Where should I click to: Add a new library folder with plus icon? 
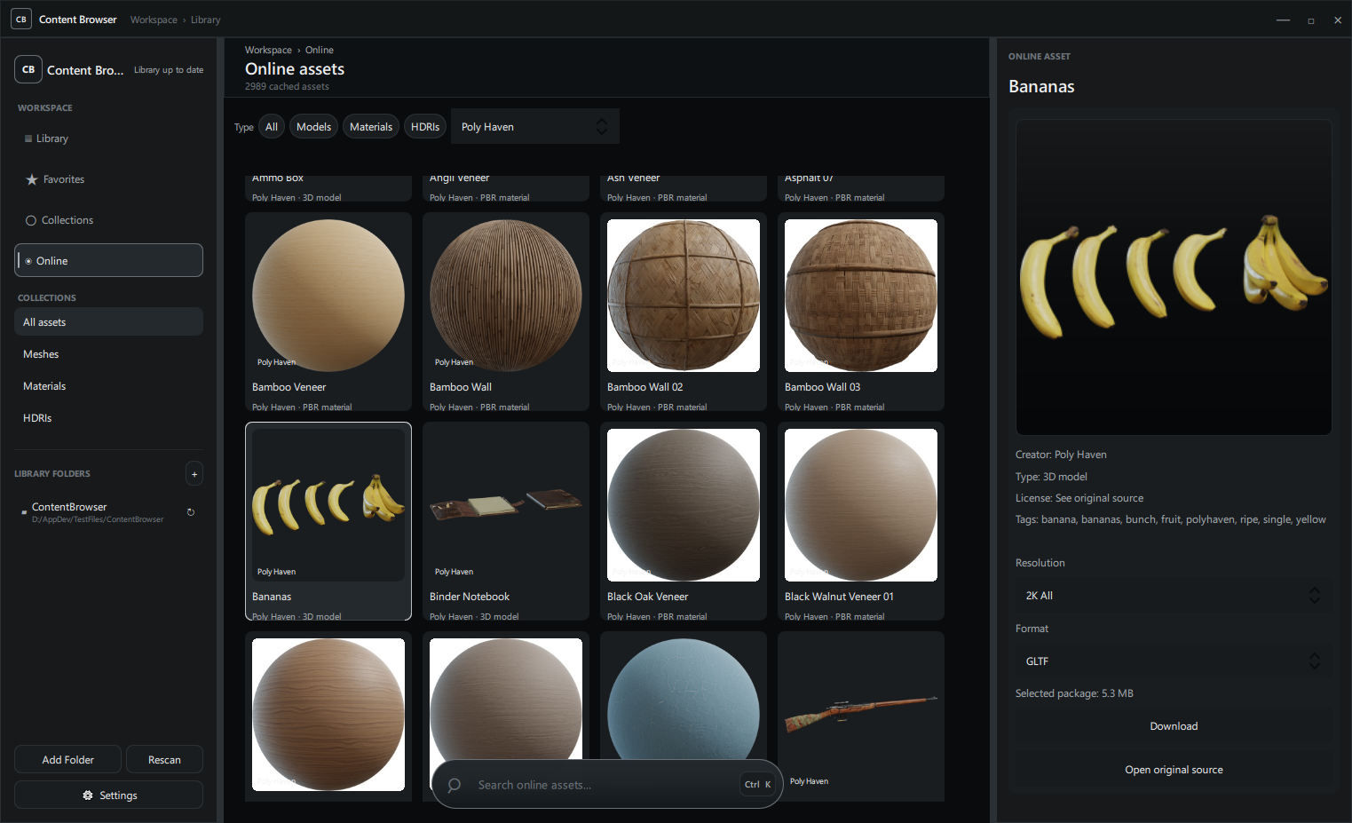[194, 473]
